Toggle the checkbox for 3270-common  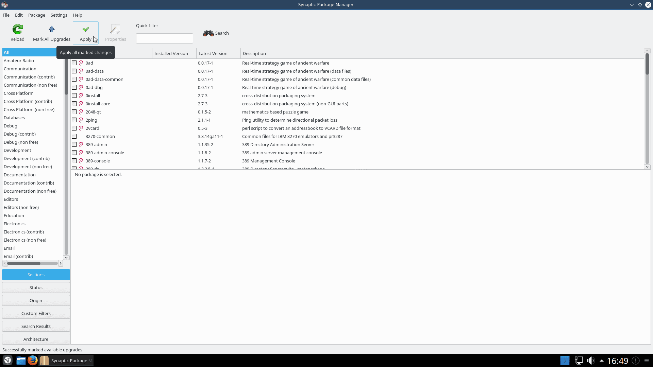pos(74,136)
